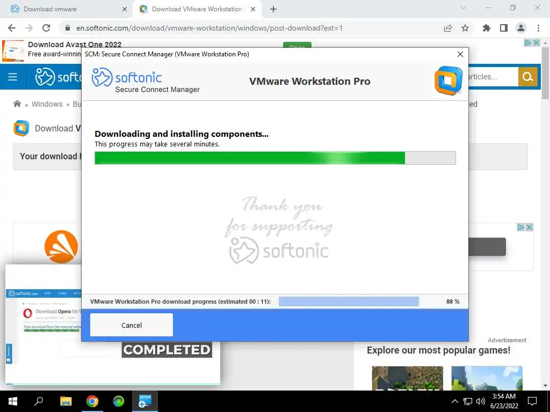Close the top banner ad X icon
550x412 pixels.
(x=536, y=43)
